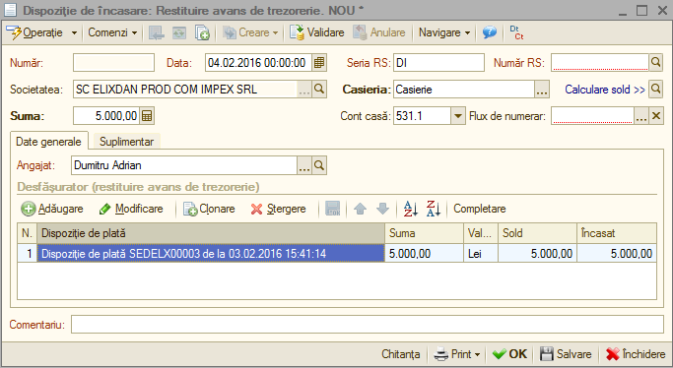Open the Operație dropdown menu

click(x=41, y=32)
